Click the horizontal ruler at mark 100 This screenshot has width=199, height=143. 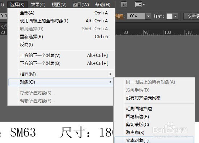(x=168, y=32)
